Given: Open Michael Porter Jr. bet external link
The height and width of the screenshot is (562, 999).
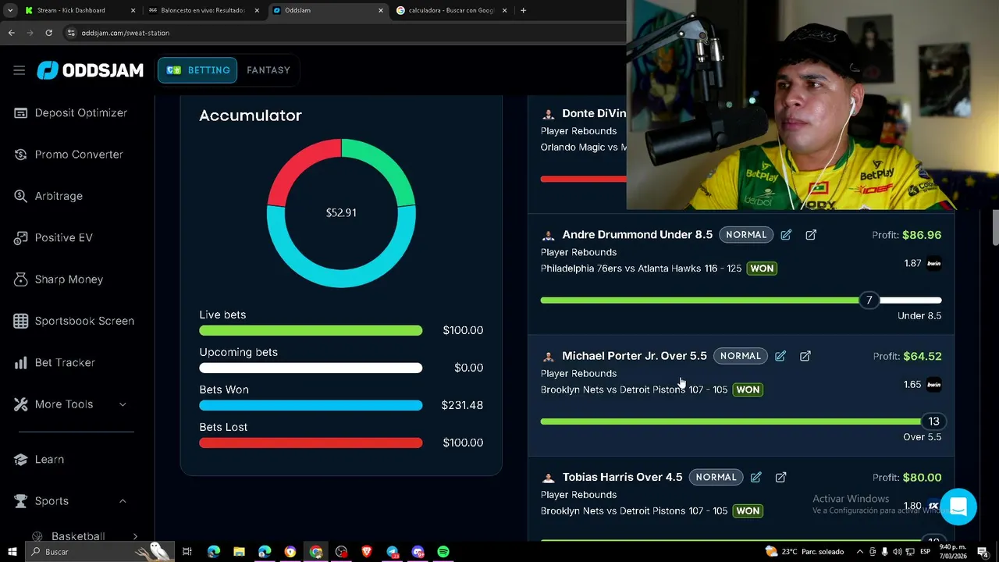Looking at the screenshot, I should tap(805, 356).
